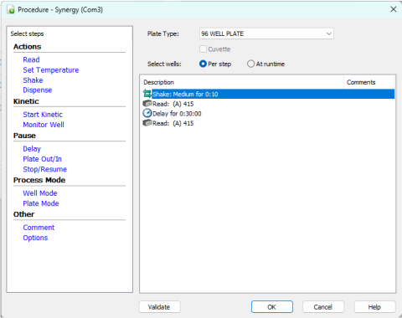This screenshot has width=402, height=318.
Task: Add a Comment step
Action: 39,228
